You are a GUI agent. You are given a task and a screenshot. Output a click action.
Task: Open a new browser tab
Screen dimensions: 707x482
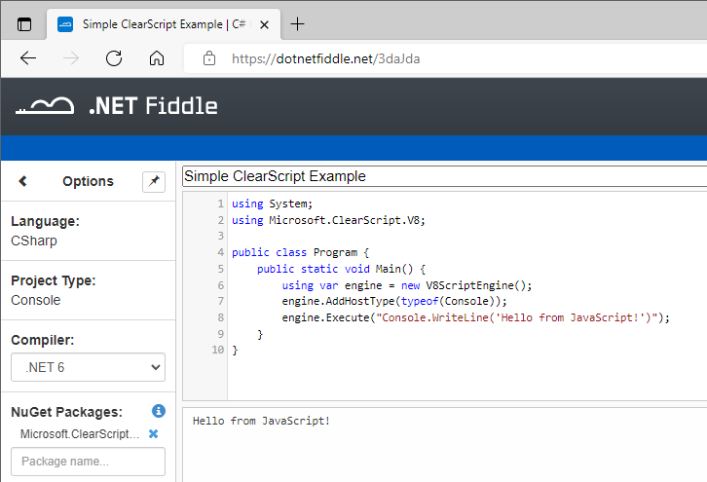298,24
